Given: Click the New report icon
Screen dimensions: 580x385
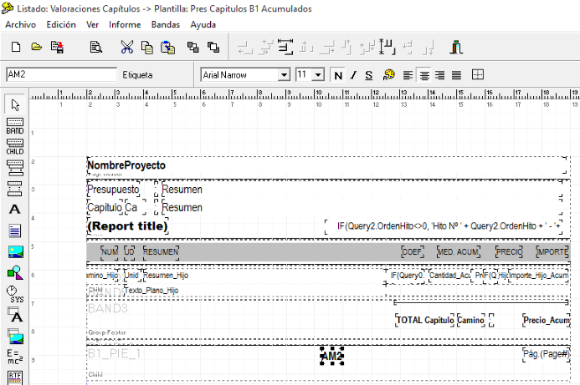Looking at the screenshot, I should pyautogui.click(x=15, y=48).
